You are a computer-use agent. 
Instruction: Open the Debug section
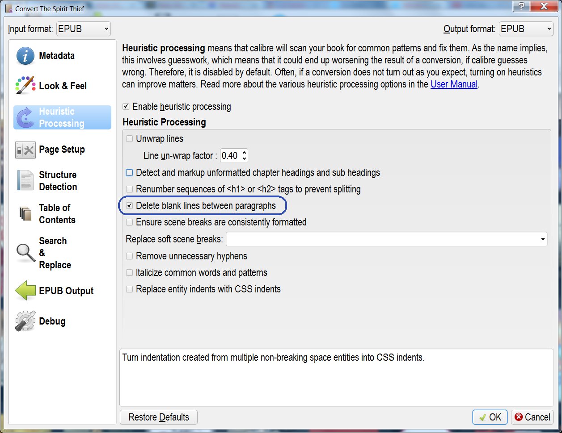62,321
